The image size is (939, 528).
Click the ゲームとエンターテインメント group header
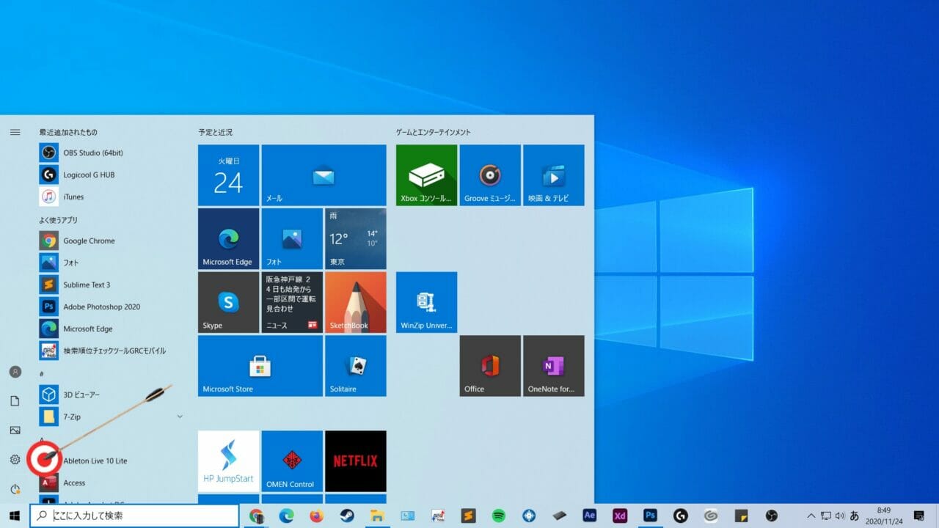[433, 132]
